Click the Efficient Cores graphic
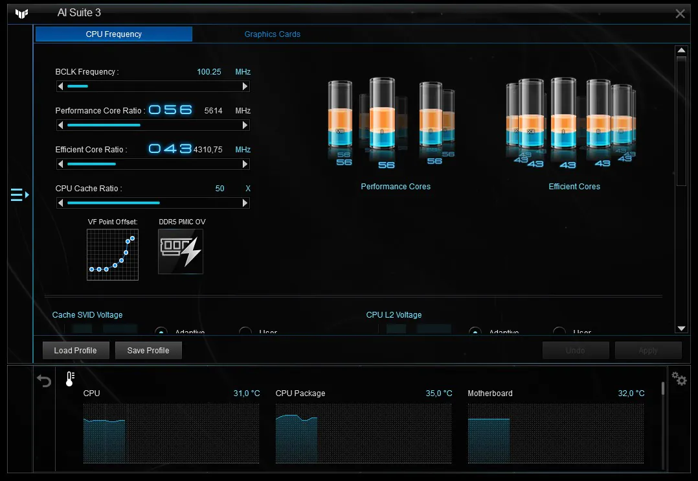This screenshot has height=481, width=698. point(571,123)
